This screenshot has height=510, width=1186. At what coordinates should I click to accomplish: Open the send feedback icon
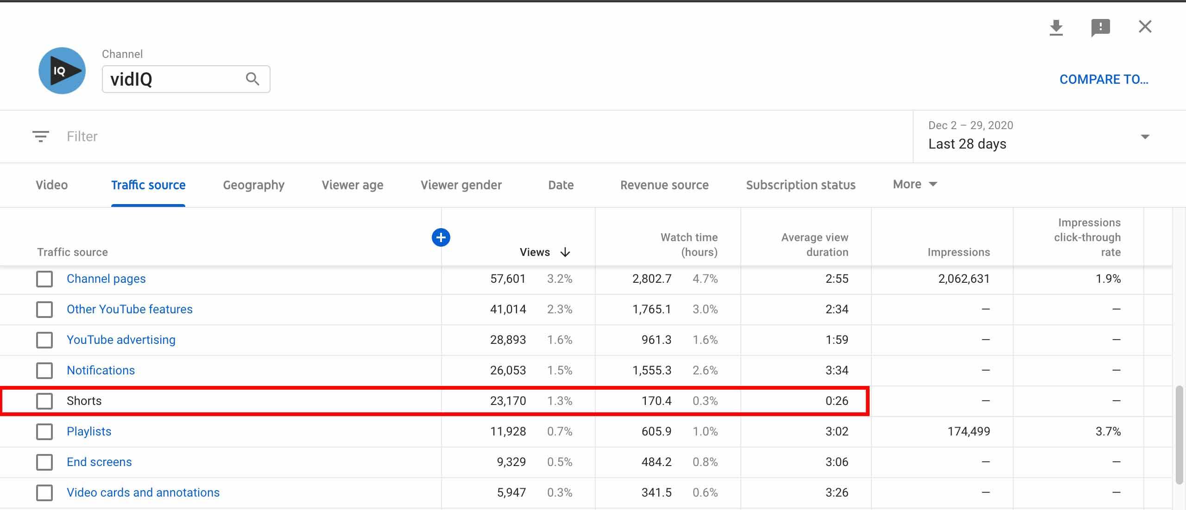pos(1100,28)
